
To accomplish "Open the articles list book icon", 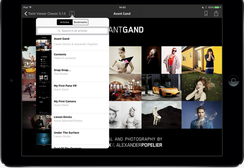I will [x=72, y=13].
